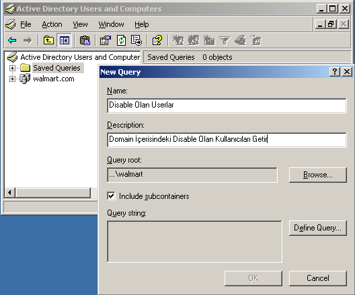
Task: Click the Export List toolbar icon
Action: [x=136, y=40]
